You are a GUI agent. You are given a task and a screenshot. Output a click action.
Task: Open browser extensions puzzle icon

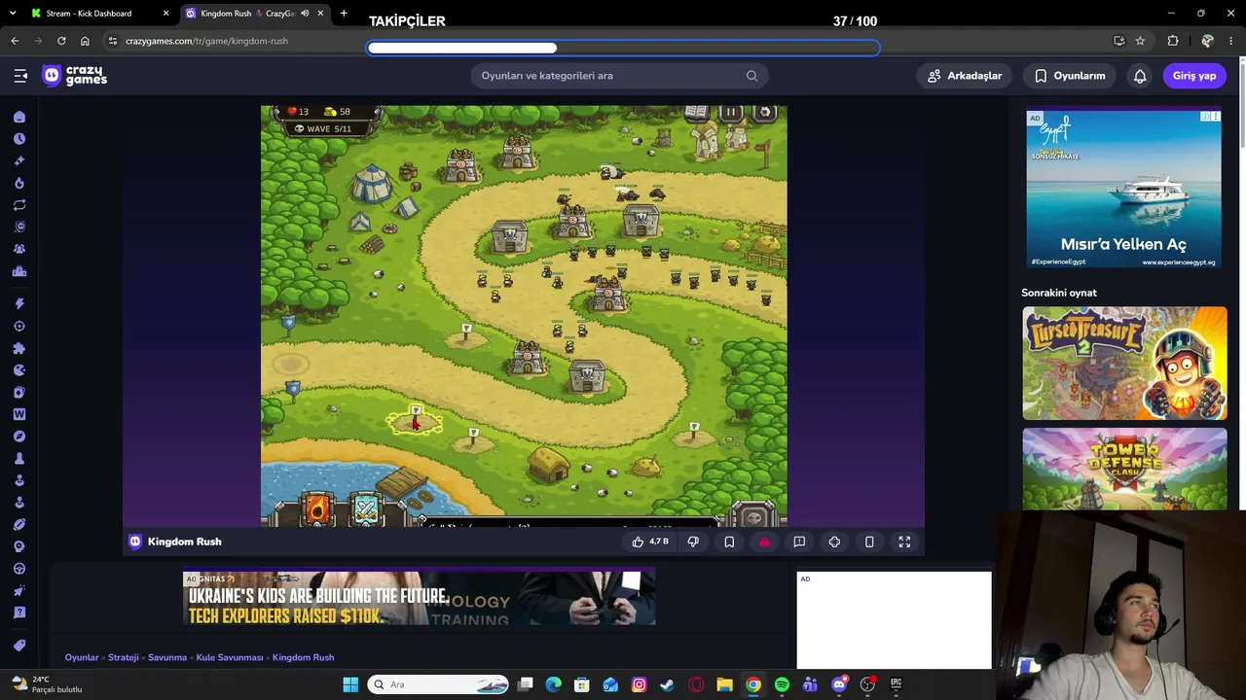click(x=1173, y=41)
